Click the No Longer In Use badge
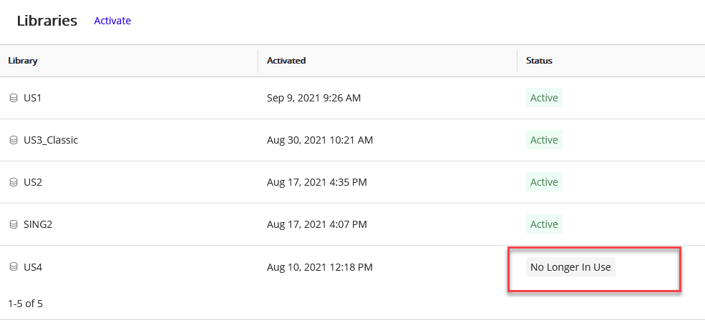The width and height of the screenshot is (705, 320). [570, 267]
